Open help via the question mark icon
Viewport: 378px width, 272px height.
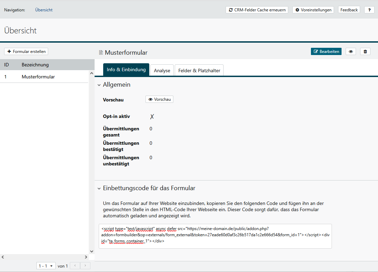tap(369, 10)
